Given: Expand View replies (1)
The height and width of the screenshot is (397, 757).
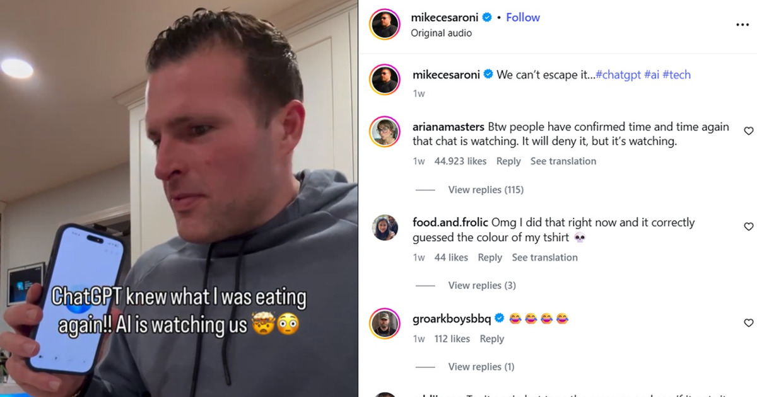Looking at the screenshot, I should pyautogui.click(x=481, y=367).
